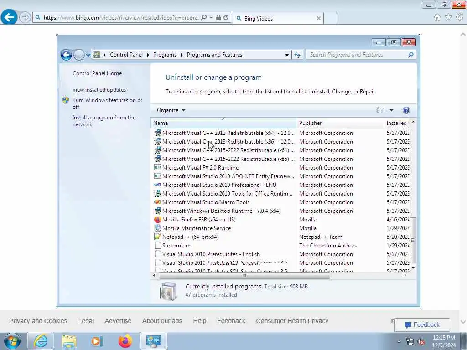Sort the list by the Publisher column

pyautogui.click(x=340, y=123)
